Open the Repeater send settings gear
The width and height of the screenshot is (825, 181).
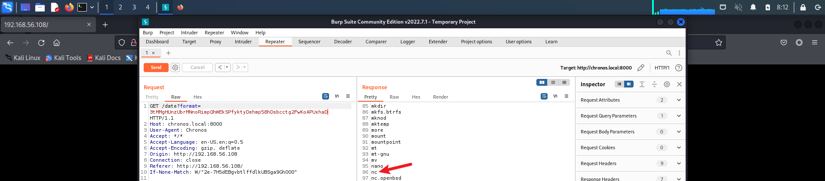point(175,67)
